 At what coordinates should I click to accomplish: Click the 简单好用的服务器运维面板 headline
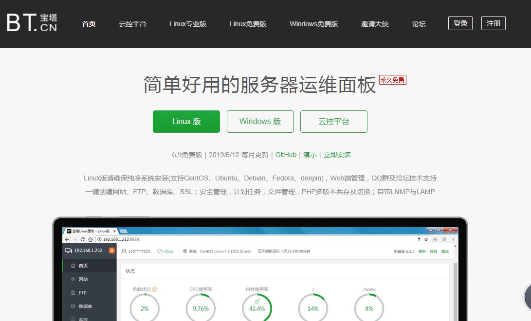tap(260, 85)
